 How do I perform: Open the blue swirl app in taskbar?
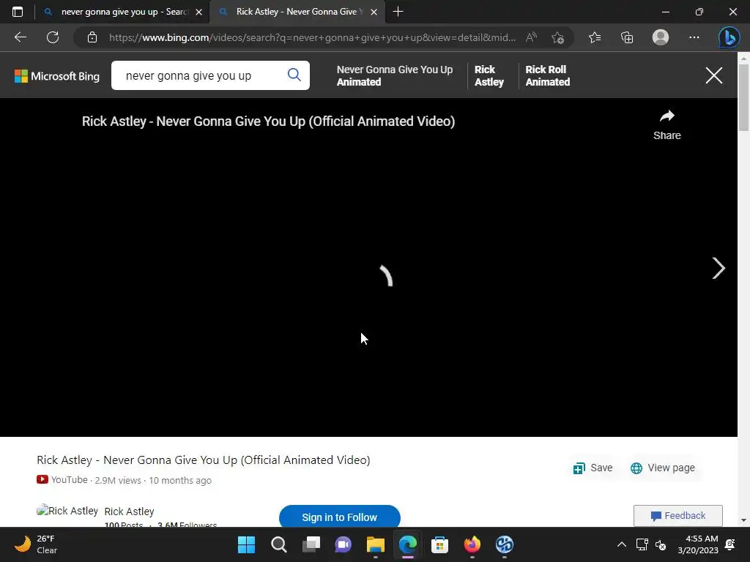pyautogui.click(x=504, y=544)
